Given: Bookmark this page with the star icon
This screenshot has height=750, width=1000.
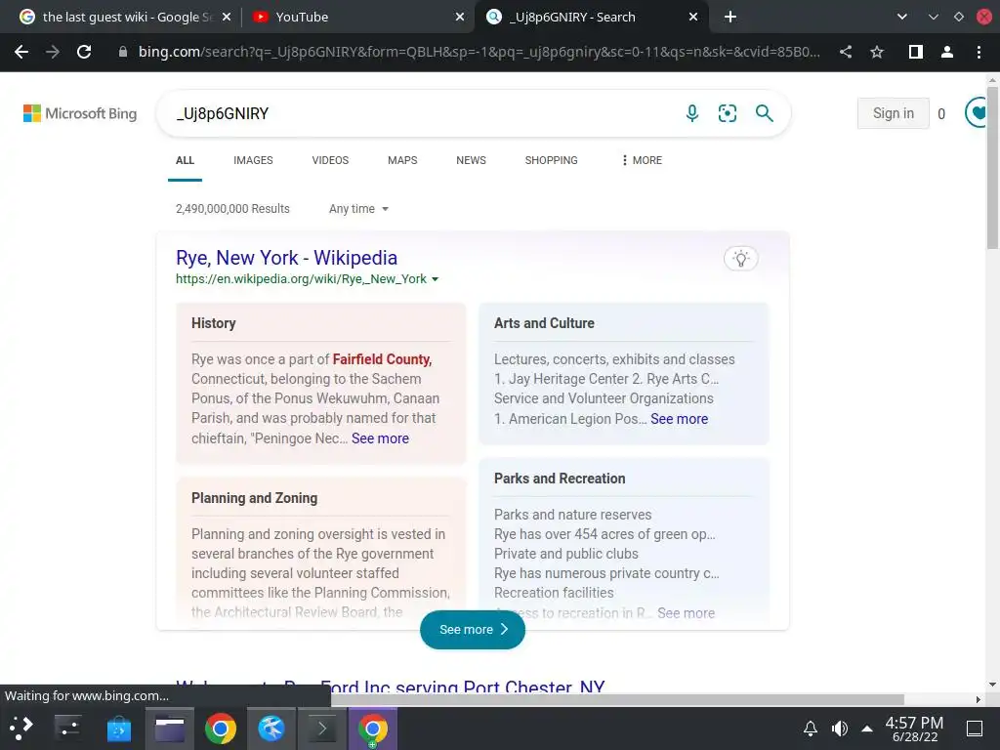Looking at the screenshot, I should [877, 52].
